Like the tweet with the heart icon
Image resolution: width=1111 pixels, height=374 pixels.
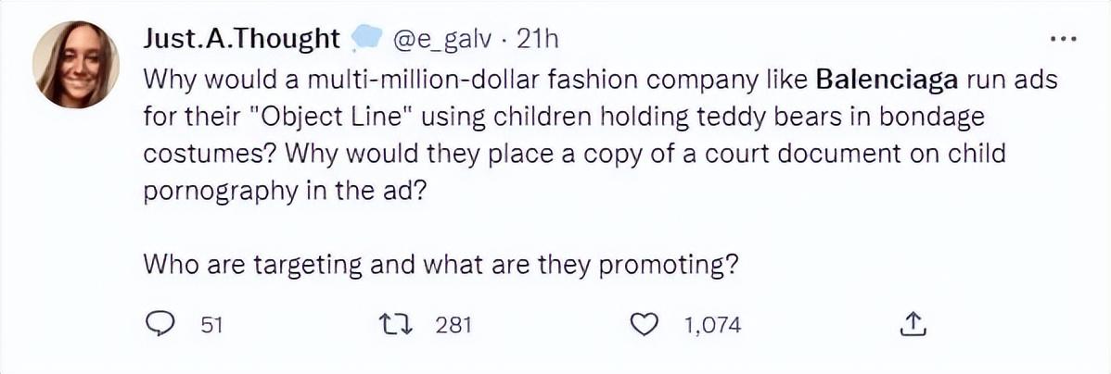(x=643, y=324)
